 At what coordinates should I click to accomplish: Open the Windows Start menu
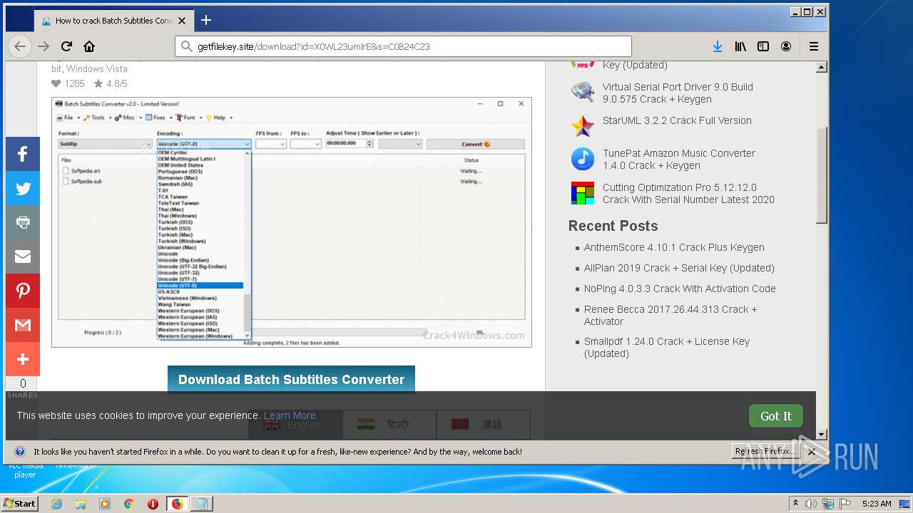[20, 503]
